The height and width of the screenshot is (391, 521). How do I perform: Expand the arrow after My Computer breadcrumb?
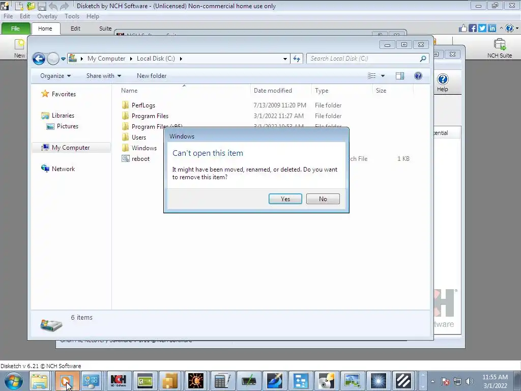click(x=131, y=59)
